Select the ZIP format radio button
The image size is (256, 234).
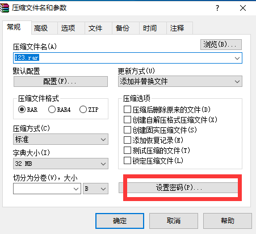click(x=83, y=110)
